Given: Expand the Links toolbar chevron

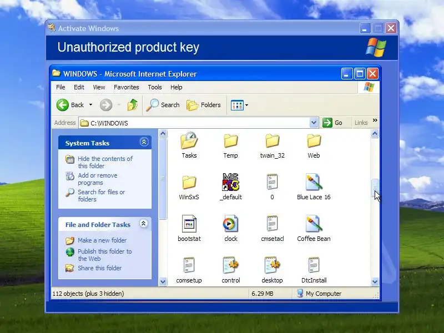Looking at the screenshot, I should 375,120.
